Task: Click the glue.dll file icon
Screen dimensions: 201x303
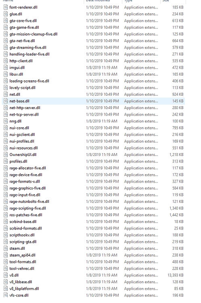Action: 6,14
